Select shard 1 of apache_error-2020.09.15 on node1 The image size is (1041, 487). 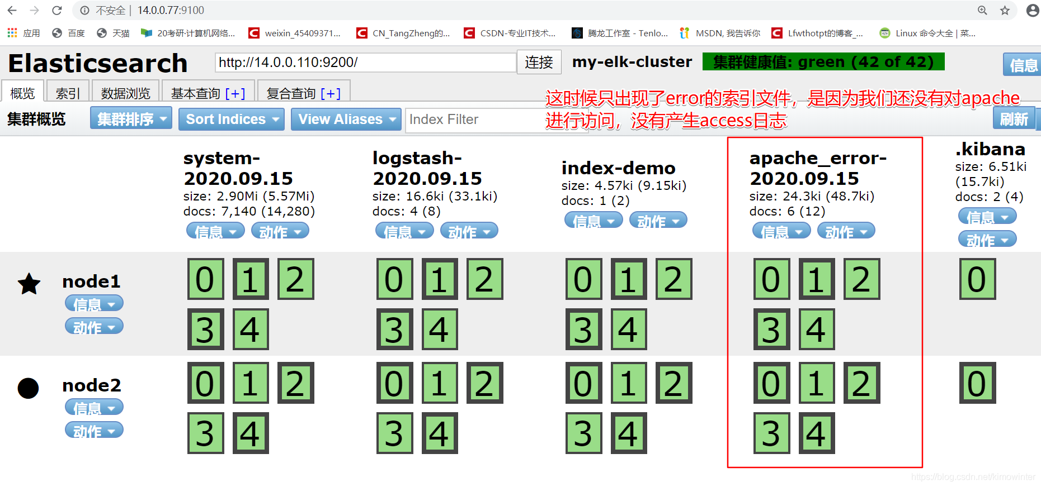coord(817,279)
